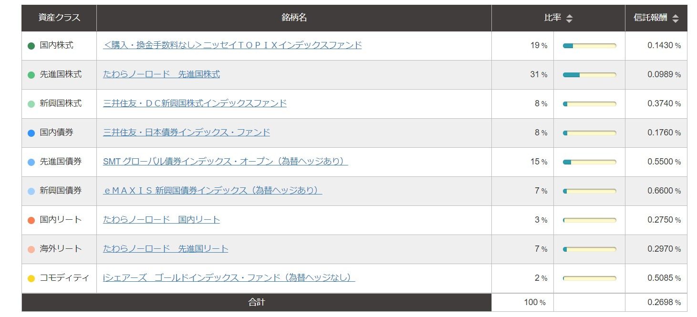
Task: Click the yellow コモディティ dot
Action: (31, 279)
